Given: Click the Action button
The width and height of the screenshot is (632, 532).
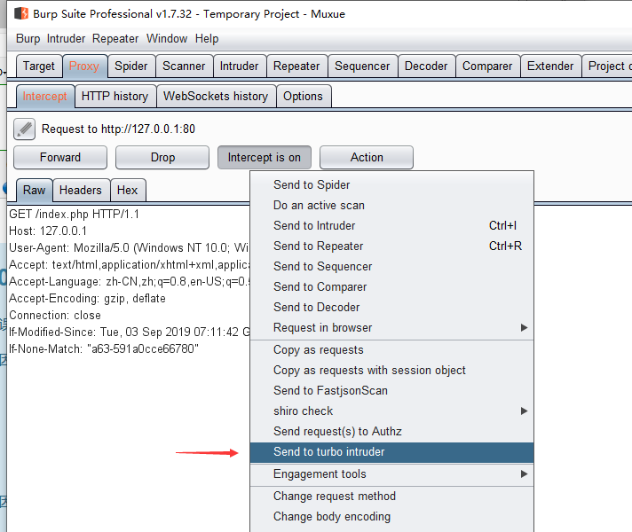Looking at the screenshot, I should point(367,158).
